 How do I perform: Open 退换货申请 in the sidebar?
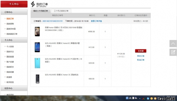coord(11,29)
